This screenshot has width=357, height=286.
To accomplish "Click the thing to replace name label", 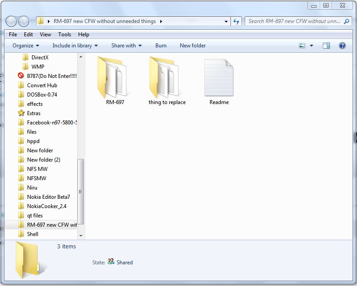I will click(x=167, y=102).
